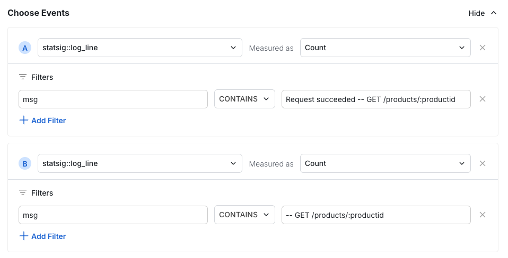This screenshot has width=508, height=258.
Task: Open event B's Count measurement dropdown
Action: point(385,163)
